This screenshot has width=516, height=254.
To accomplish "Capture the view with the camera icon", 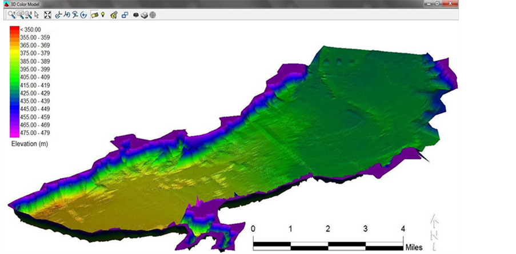I will 136,14.
